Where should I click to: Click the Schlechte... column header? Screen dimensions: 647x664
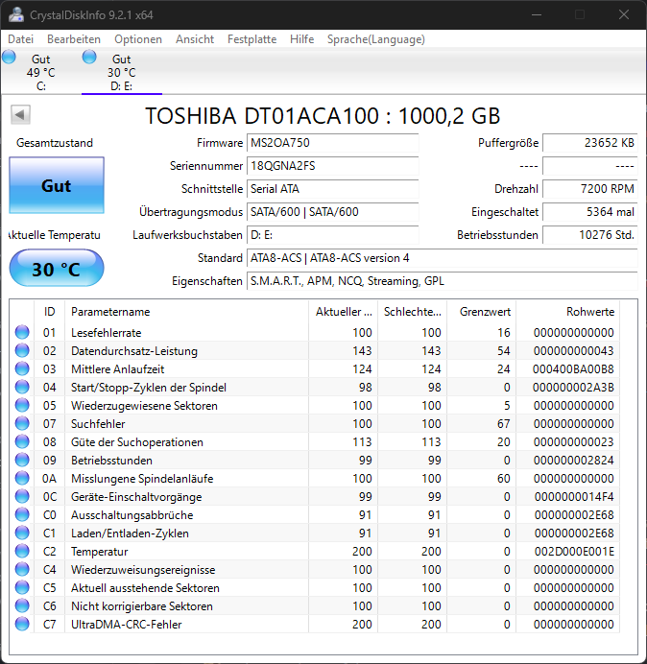pyautogui.click(x=412, y=312)
